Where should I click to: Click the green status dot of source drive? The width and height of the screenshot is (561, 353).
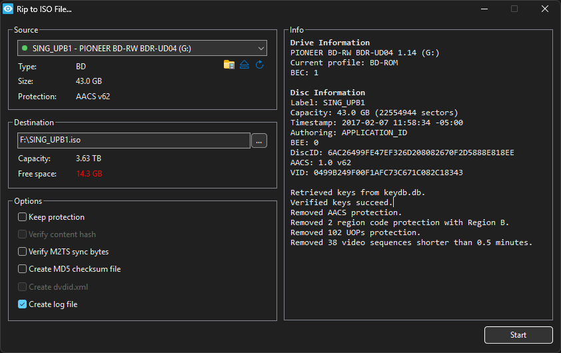pos(25,48)
